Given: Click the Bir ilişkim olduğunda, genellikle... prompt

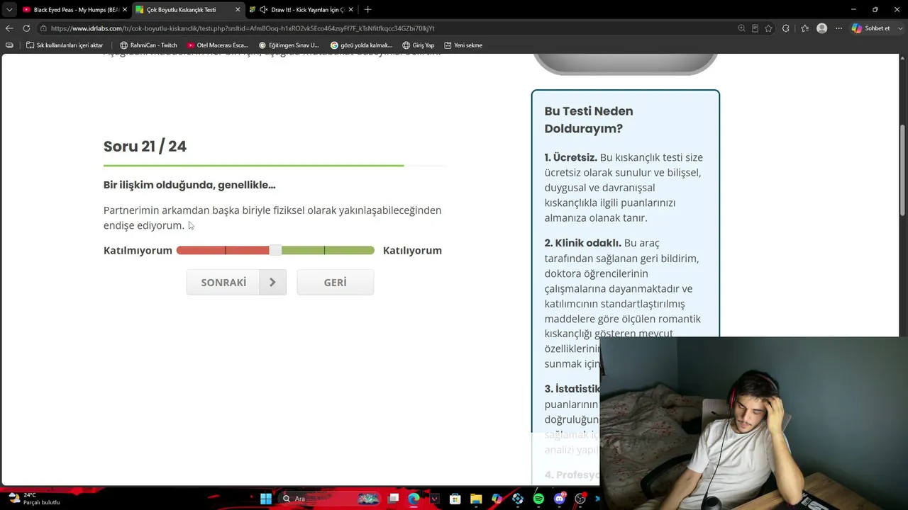Looking at the screenshot, I should coord(189,185).
